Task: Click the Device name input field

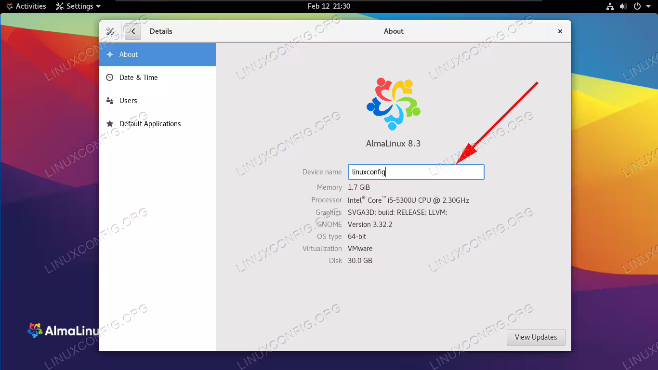Action: [416, 172]
